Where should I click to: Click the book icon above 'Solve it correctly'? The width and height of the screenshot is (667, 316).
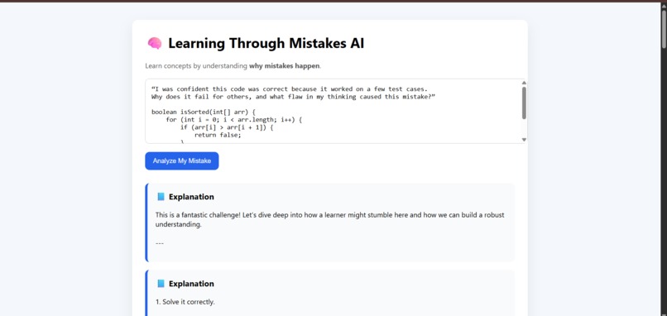(161, 283)
